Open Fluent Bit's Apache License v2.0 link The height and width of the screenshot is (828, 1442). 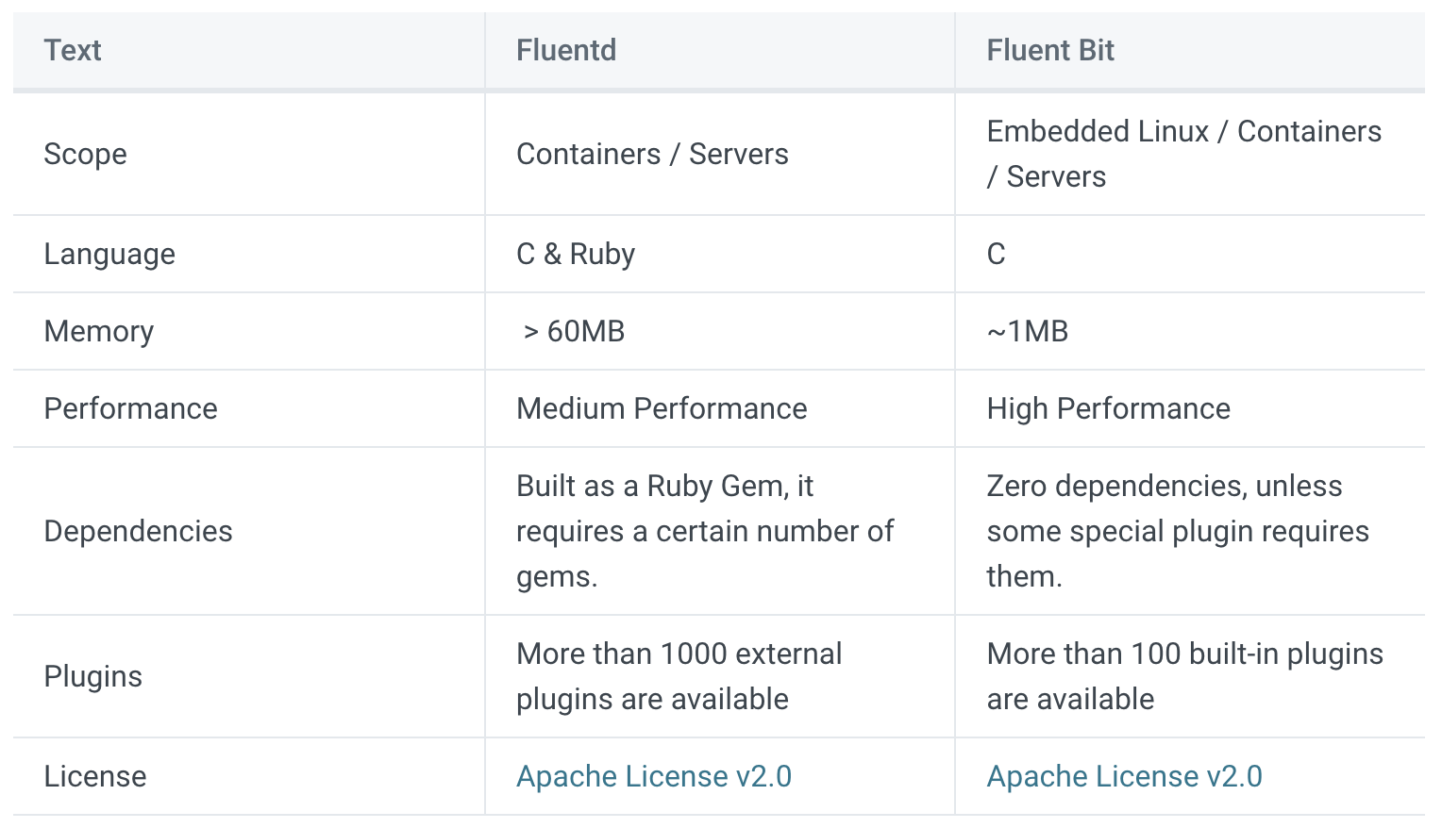[x=1124, y=776]
